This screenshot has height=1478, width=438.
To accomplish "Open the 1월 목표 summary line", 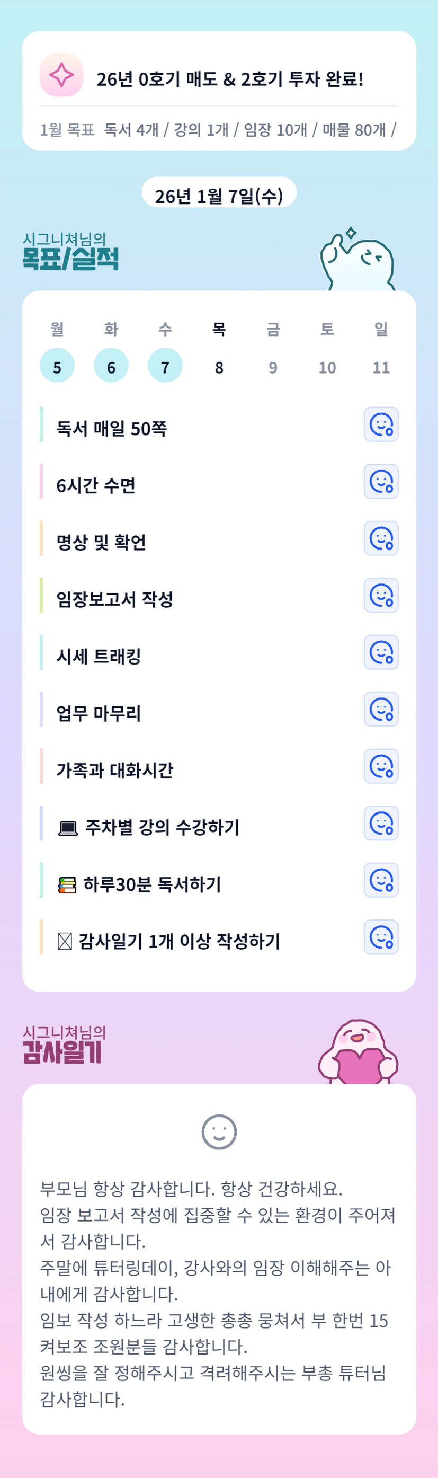I will tap(218, 130).
